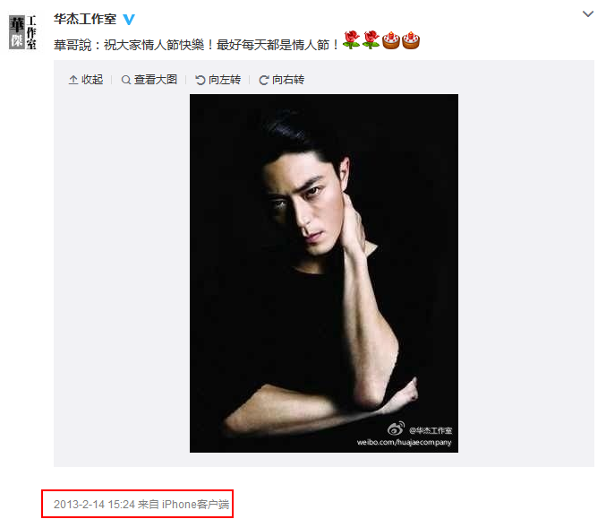Open the 华杰工作室 avatar image
Screen dimensions: 606x519
22,32
